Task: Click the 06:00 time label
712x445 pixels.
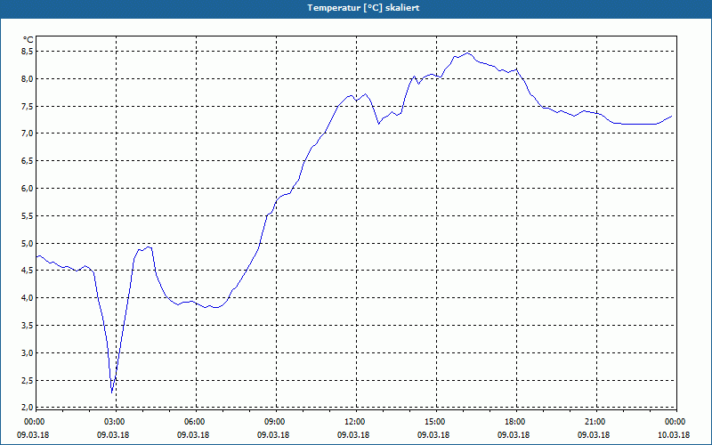Action: click(x=195, y=422)
